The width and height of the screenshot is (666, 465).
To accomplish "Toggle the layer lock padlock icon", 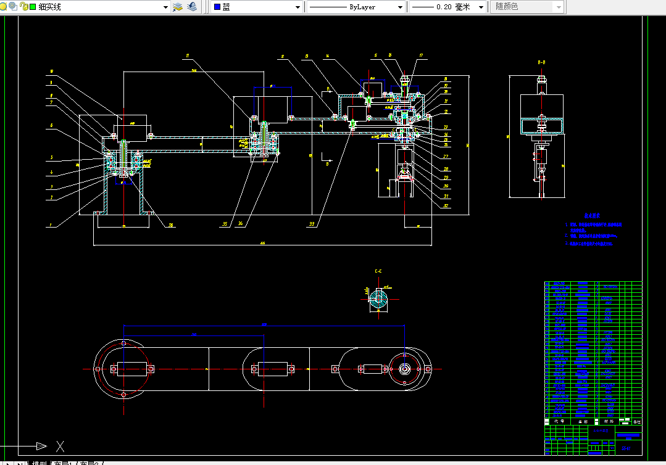I will 23,7.
